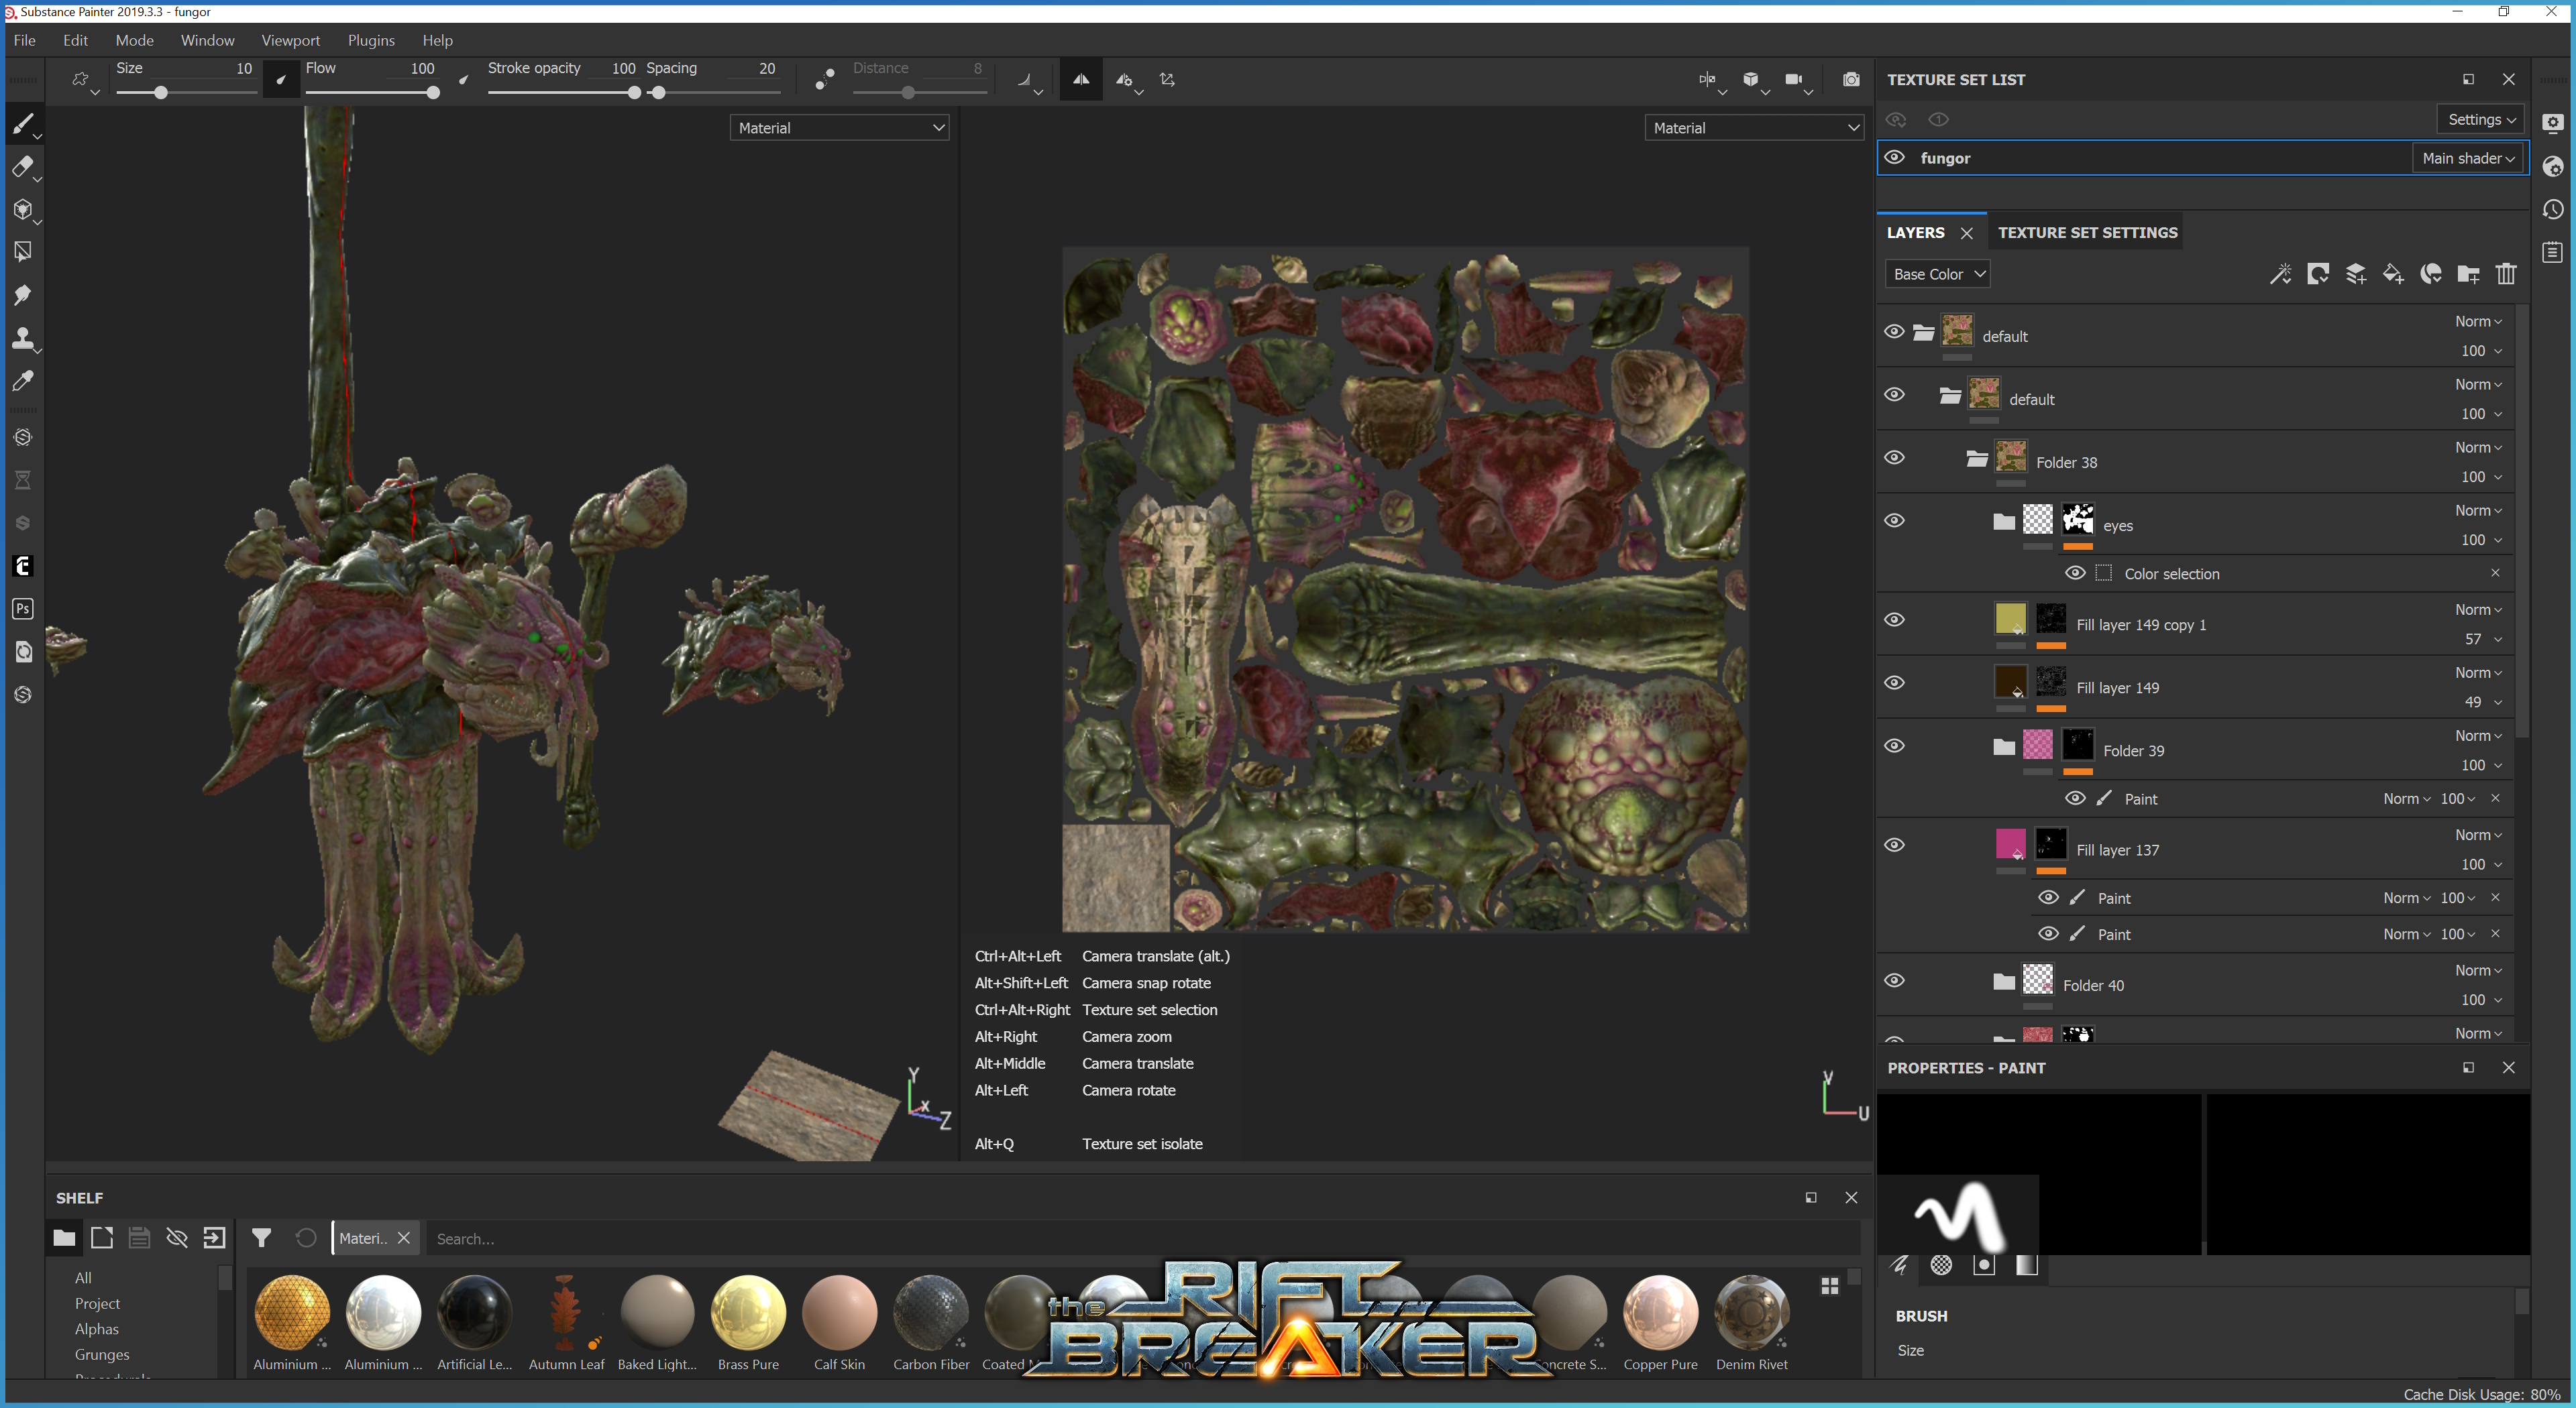
Task: Open Shader settings icon on right dock
Action: (x=2553, y=166)
